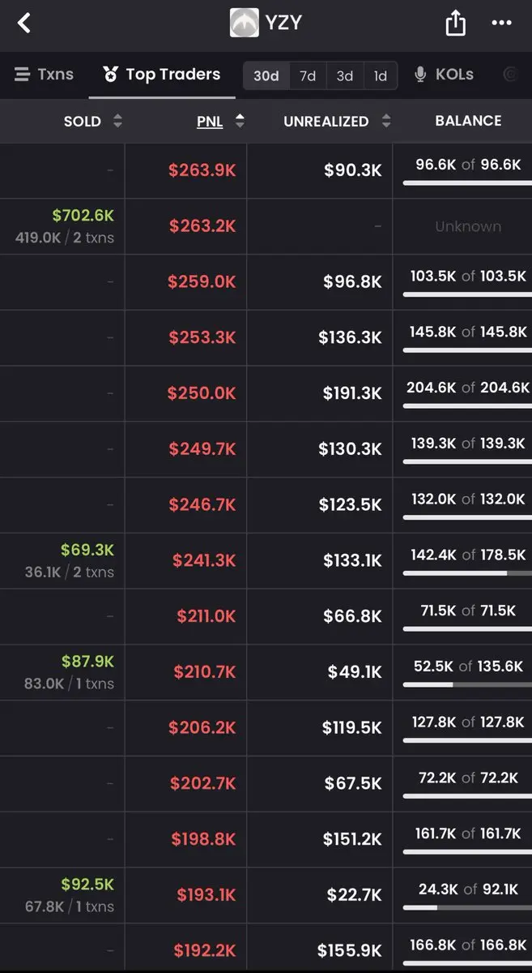The width and height of the screenshot is (532, 973).
Task: Tap the Txns list icon
Action: (22, 75)
